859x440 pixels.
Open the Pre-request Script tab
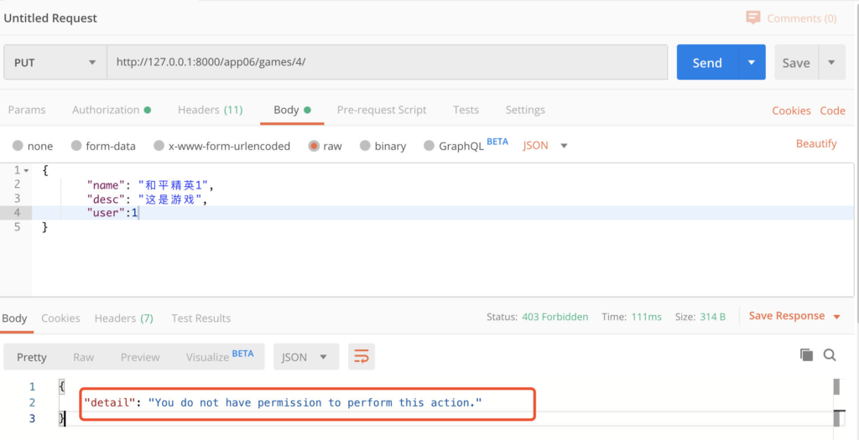(x=382, y=110)
